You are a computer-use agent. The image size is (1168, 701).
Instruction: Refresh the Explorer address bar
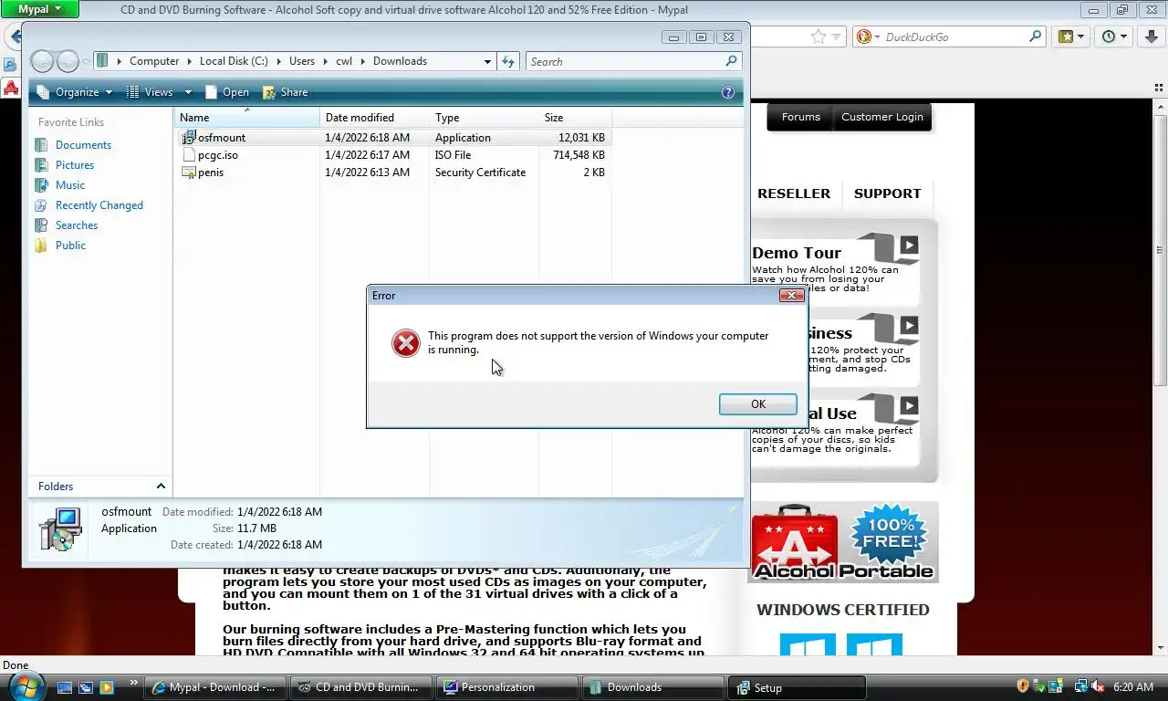509,61
